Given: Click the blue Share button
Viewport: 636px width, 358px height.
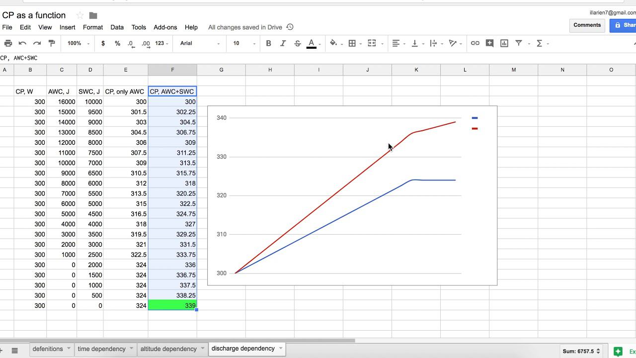Looking at the screenshot, I should [x=623, y=25].
